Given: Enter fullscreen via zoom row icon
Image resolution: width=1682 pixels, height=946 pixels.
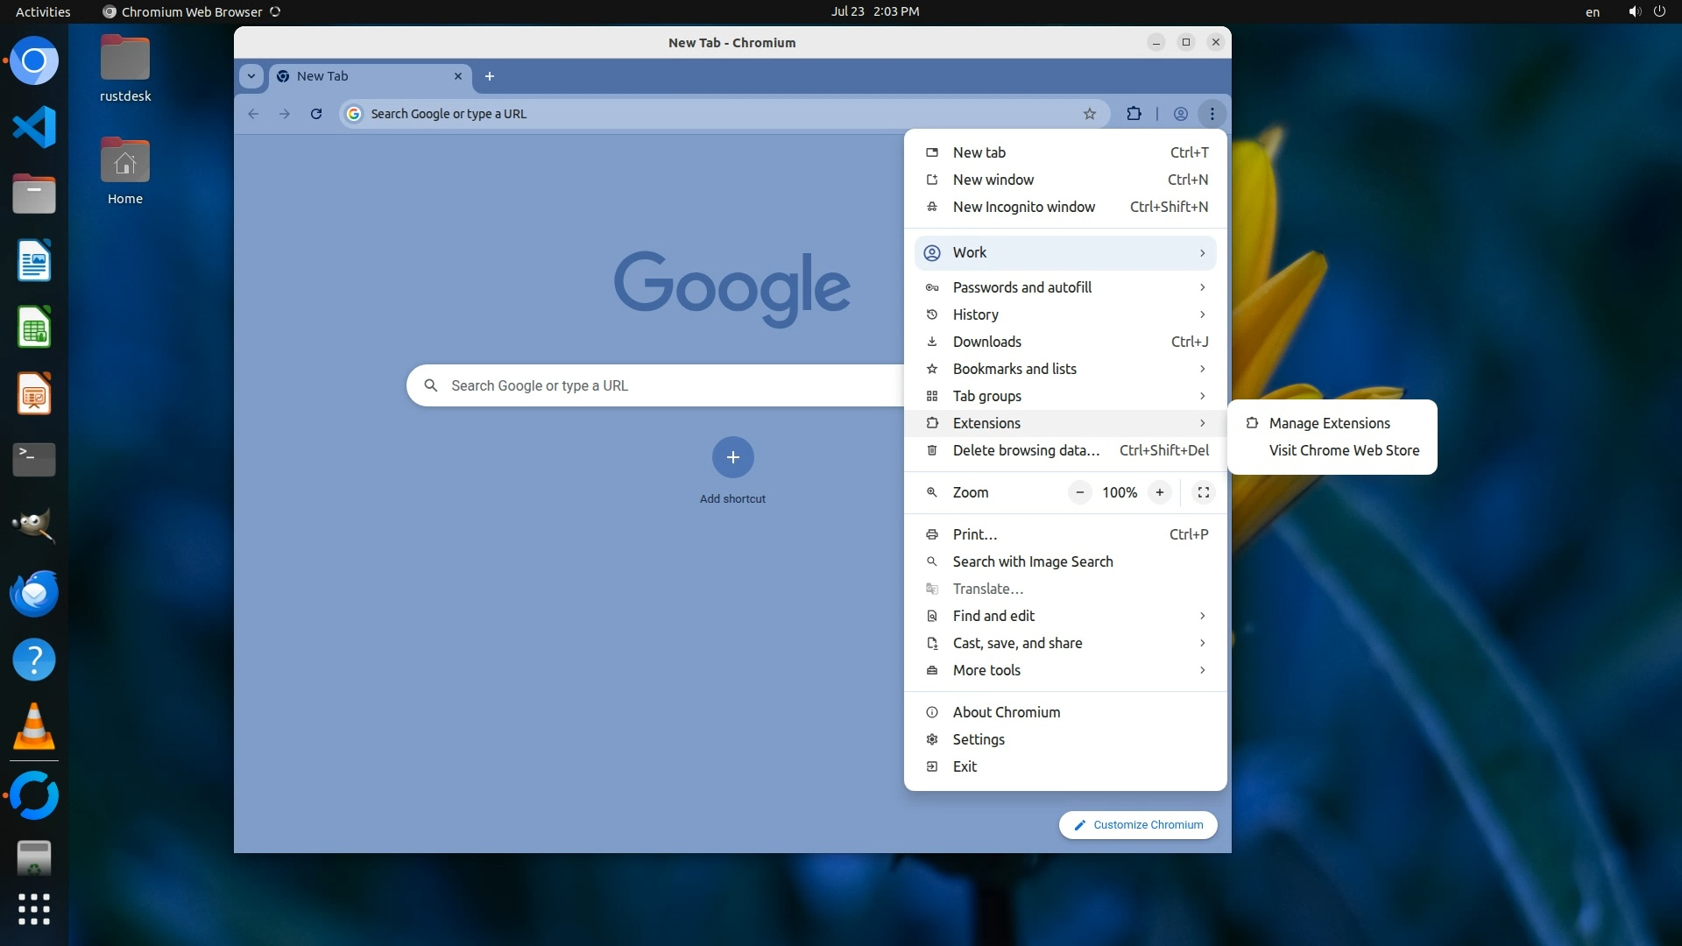Looking at the screenshot, I should [1204, 492].
